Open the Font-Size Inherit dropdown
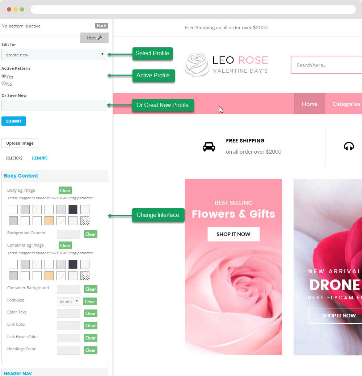This screenshot has height=376, width=362. 68,302
